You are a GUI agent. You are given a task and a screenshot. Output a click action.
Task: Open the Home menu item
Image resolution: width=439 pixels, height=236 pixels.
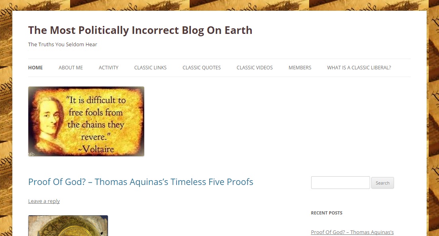click(x=35, y=67)
